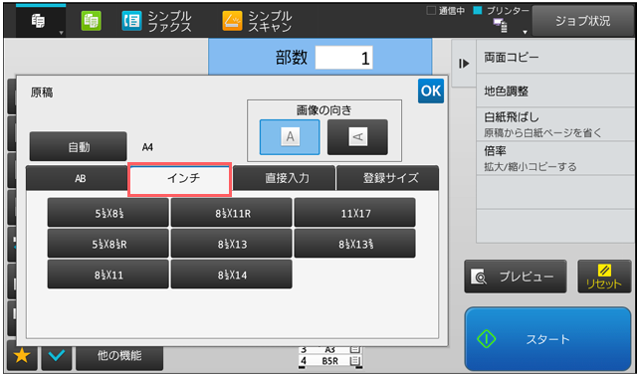Screen dimensions: 637x374
Task: Select the green Simple Copy icon
Action: pos(91,21)
